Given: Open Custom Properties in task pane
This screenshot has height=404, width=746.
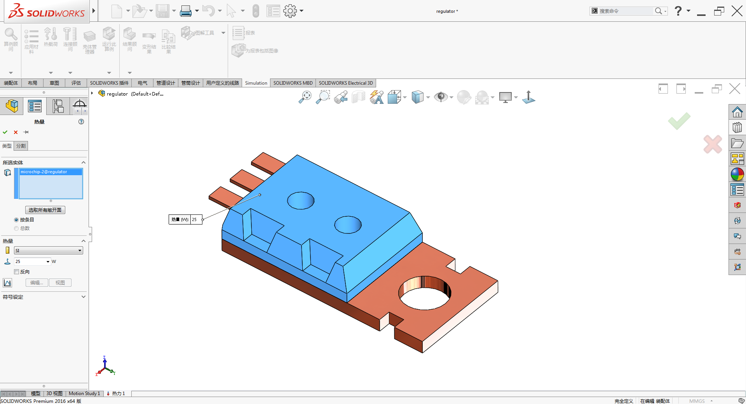Looking at the screenshot, I should pyautogui.click(x=737, y=190).
